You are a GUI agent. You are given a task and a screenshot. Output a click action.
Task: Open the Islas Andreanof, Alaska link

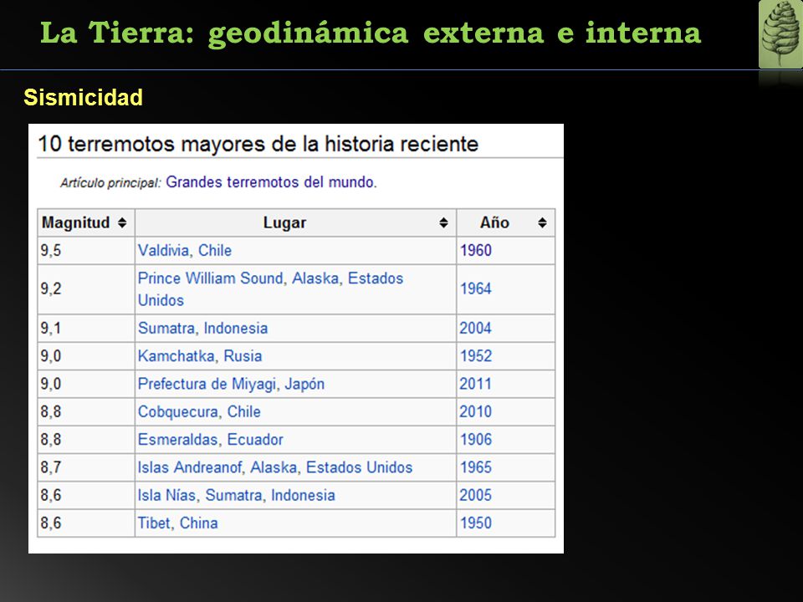click(275, 467)
